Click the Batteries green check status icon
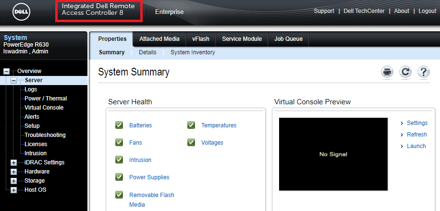The width and height of the screenshot is (440, 211). 119,125
